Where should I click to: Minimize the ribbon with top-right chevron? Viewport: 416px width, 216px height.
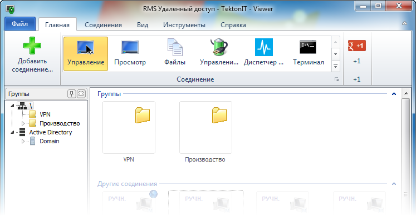(405, 23)
